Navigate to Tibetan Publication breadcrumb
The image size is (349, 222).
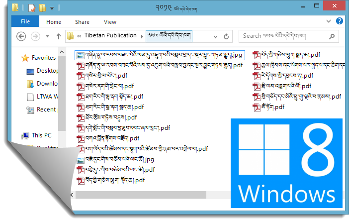click(x=110, y=35)
